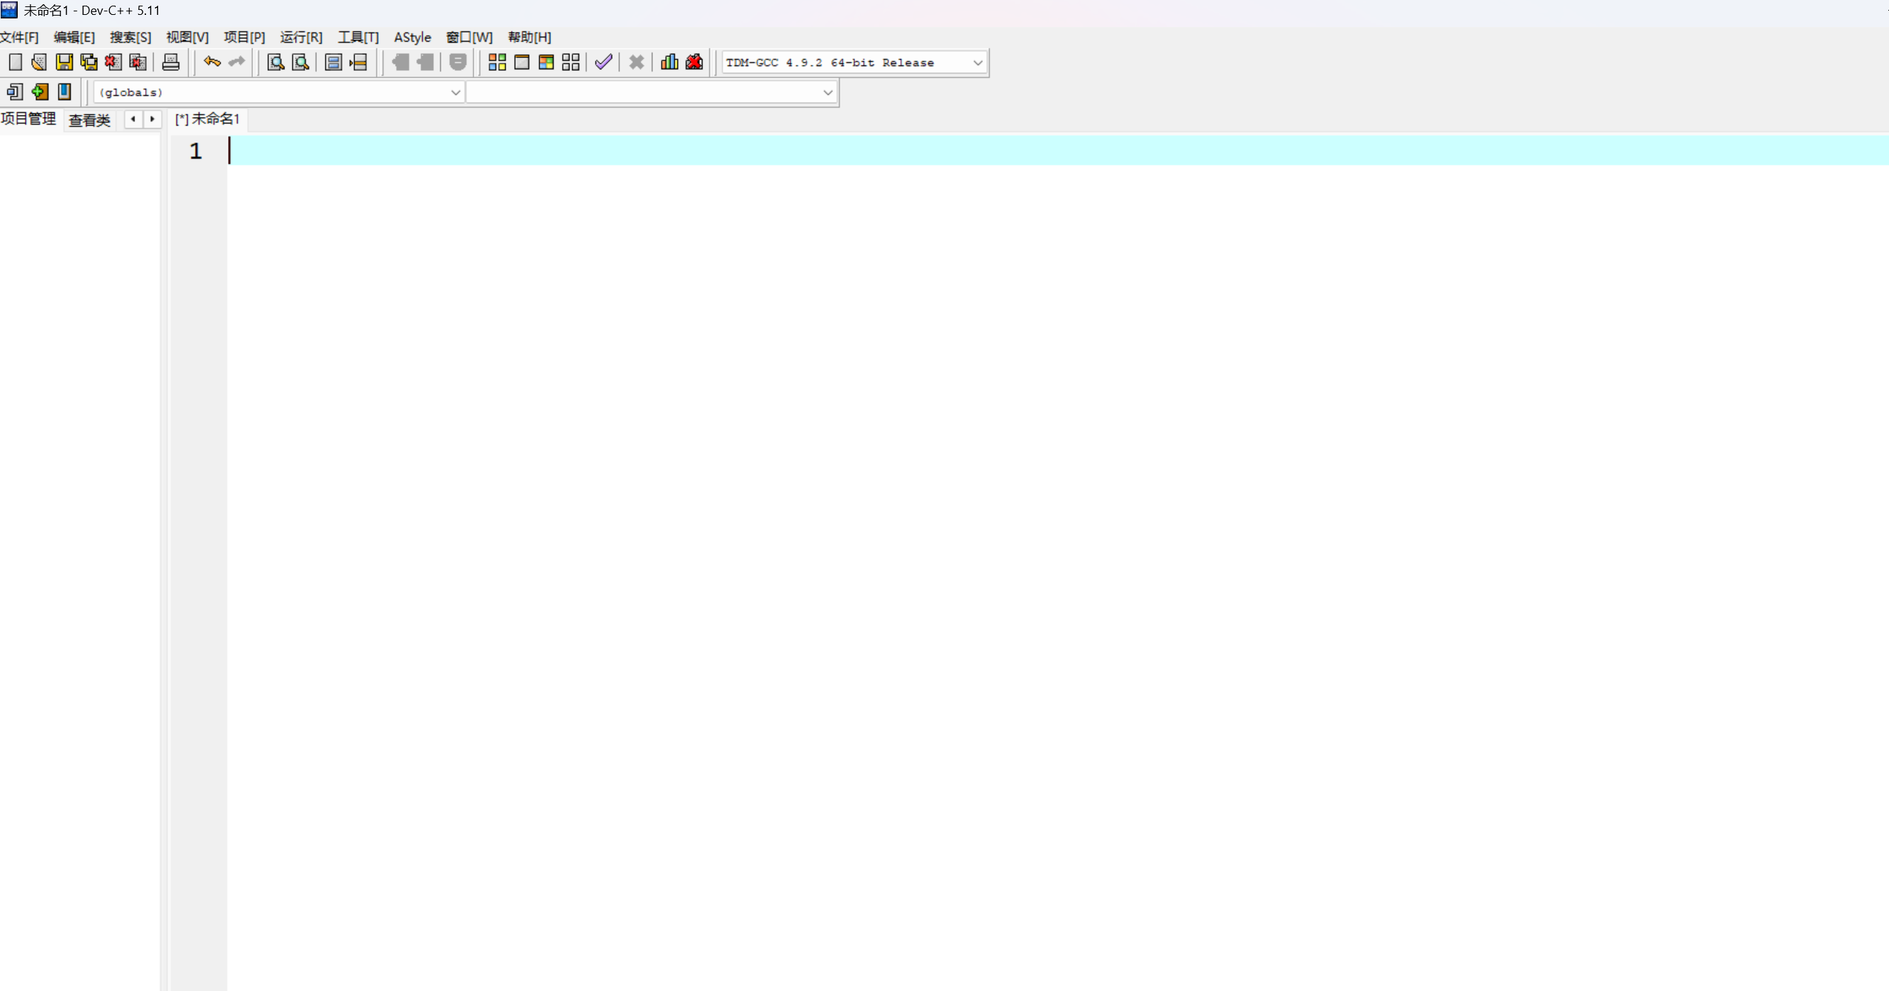Click the Add to project plus icon
Screen dimensions: 1889x991
tap(40, 91)
